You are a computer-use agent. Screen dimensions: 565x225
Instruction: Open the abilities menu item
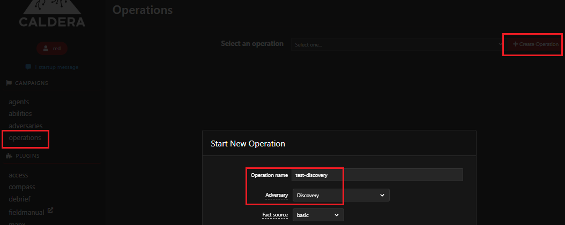(x=20, y=114)
